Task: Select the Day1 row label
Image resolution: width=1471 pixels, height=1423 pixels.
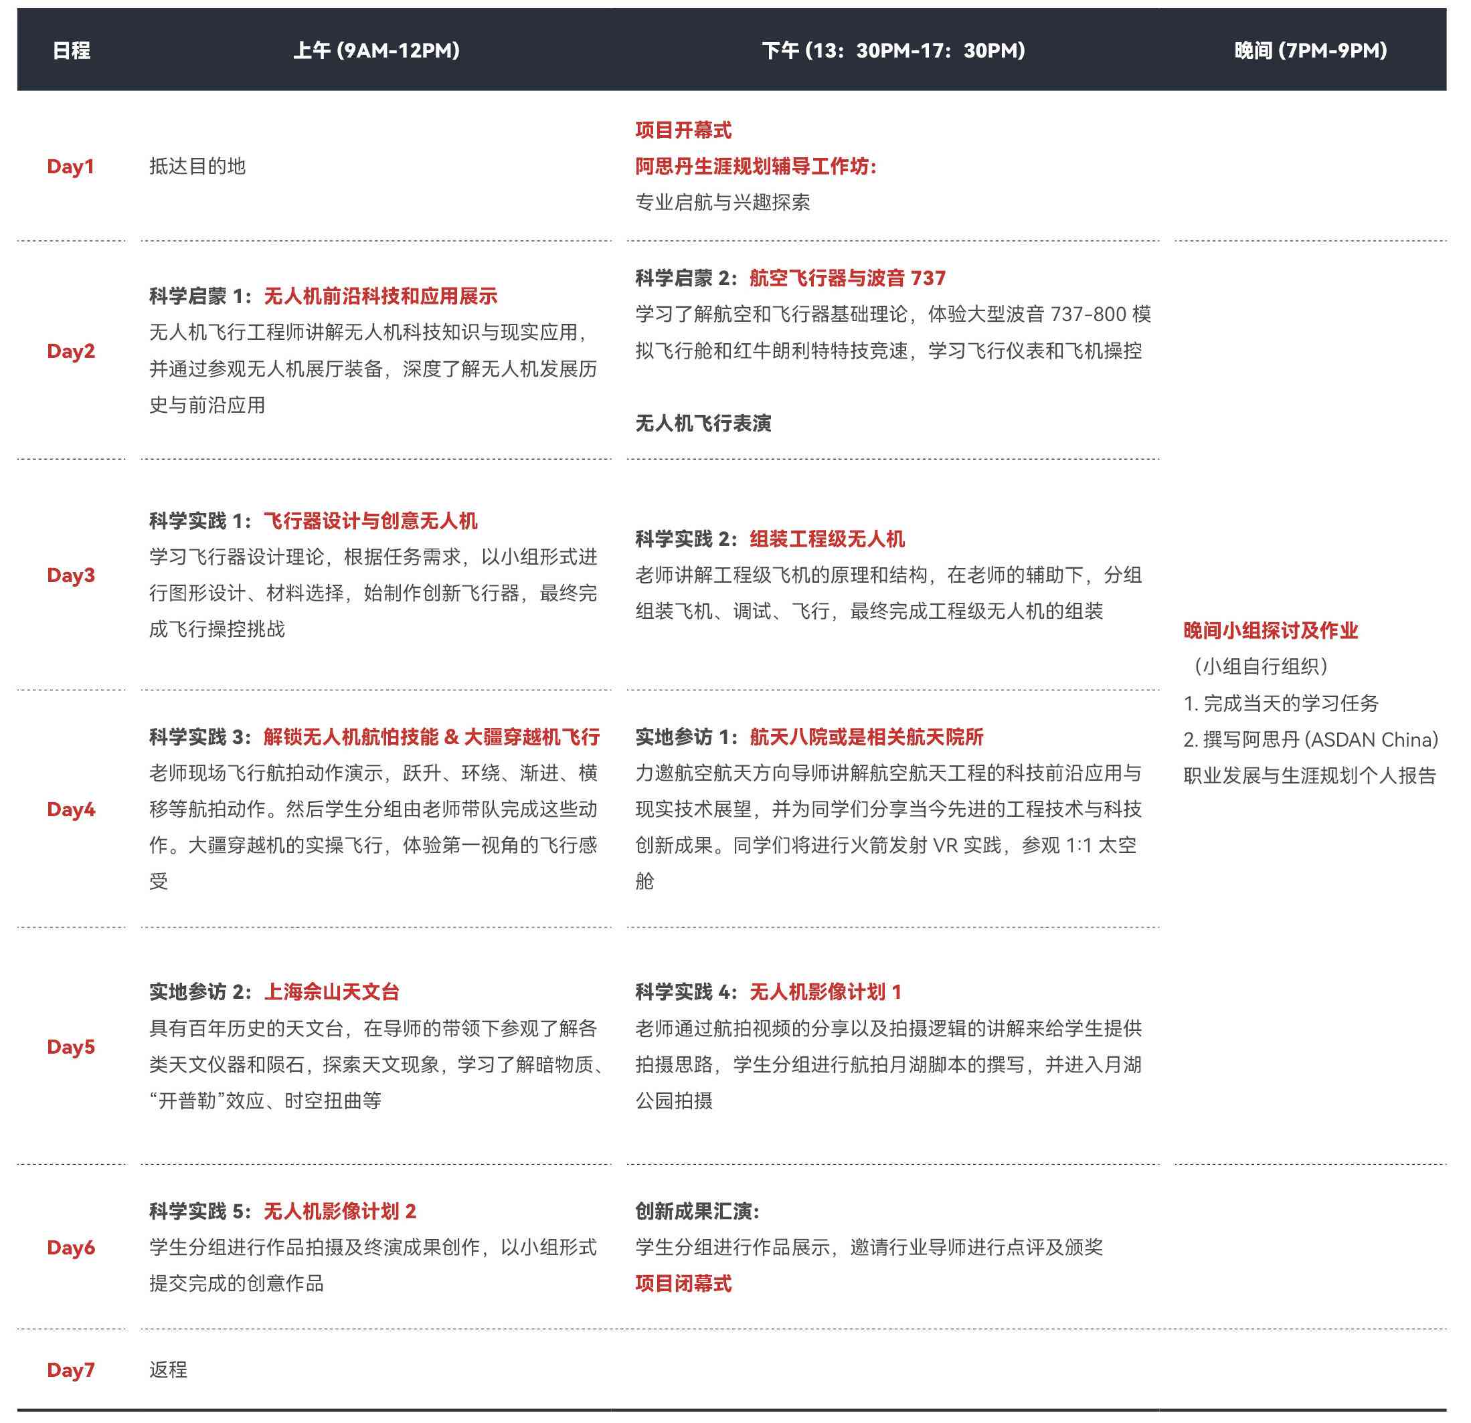Action: point(70,166)
